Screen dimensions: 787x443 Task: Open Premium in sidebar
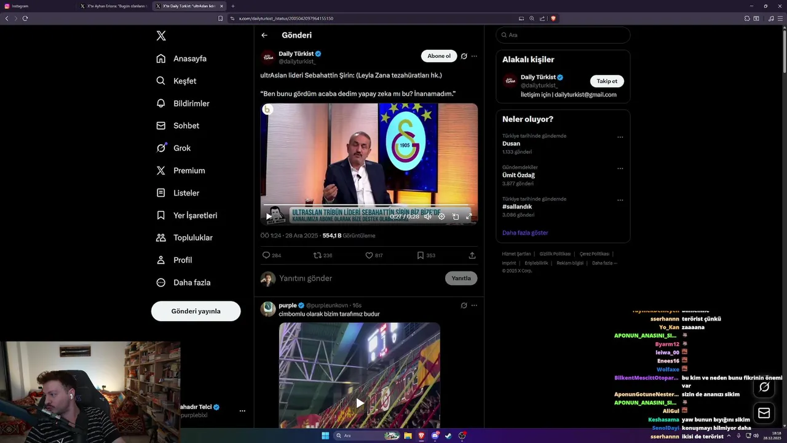pos(181,170)
